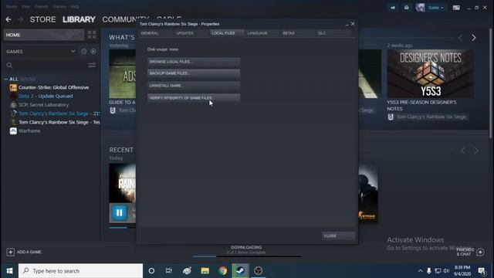Screen dimensions: 494x278
Task: Open the LANGUAGE tab in Properties
Action: click(262, 33)
